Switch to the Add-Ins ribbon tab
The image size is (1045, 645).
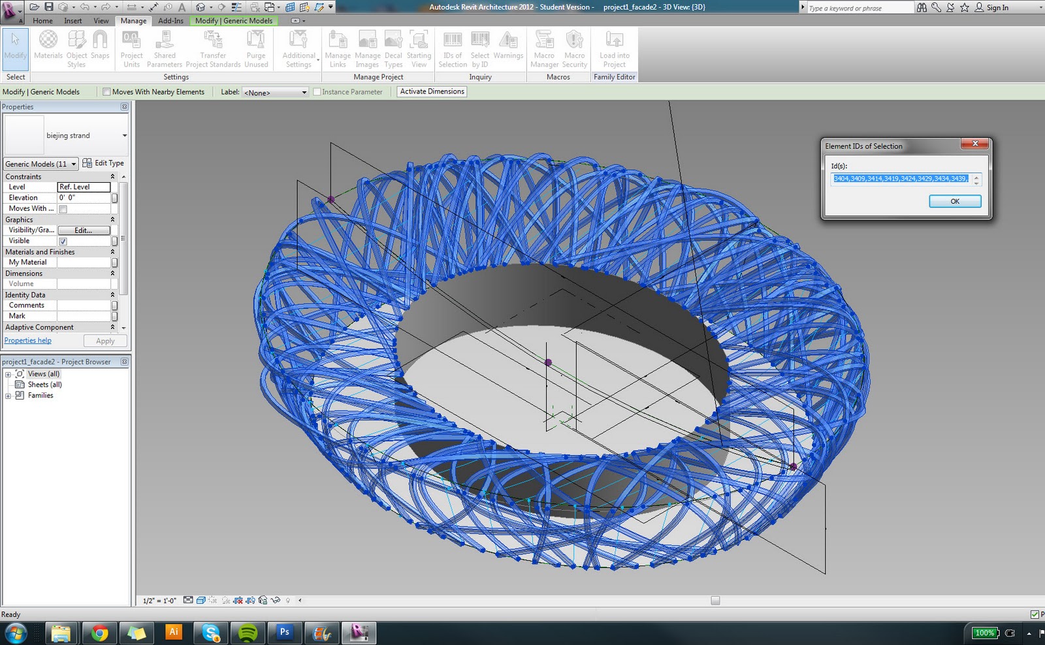(170, 20)
